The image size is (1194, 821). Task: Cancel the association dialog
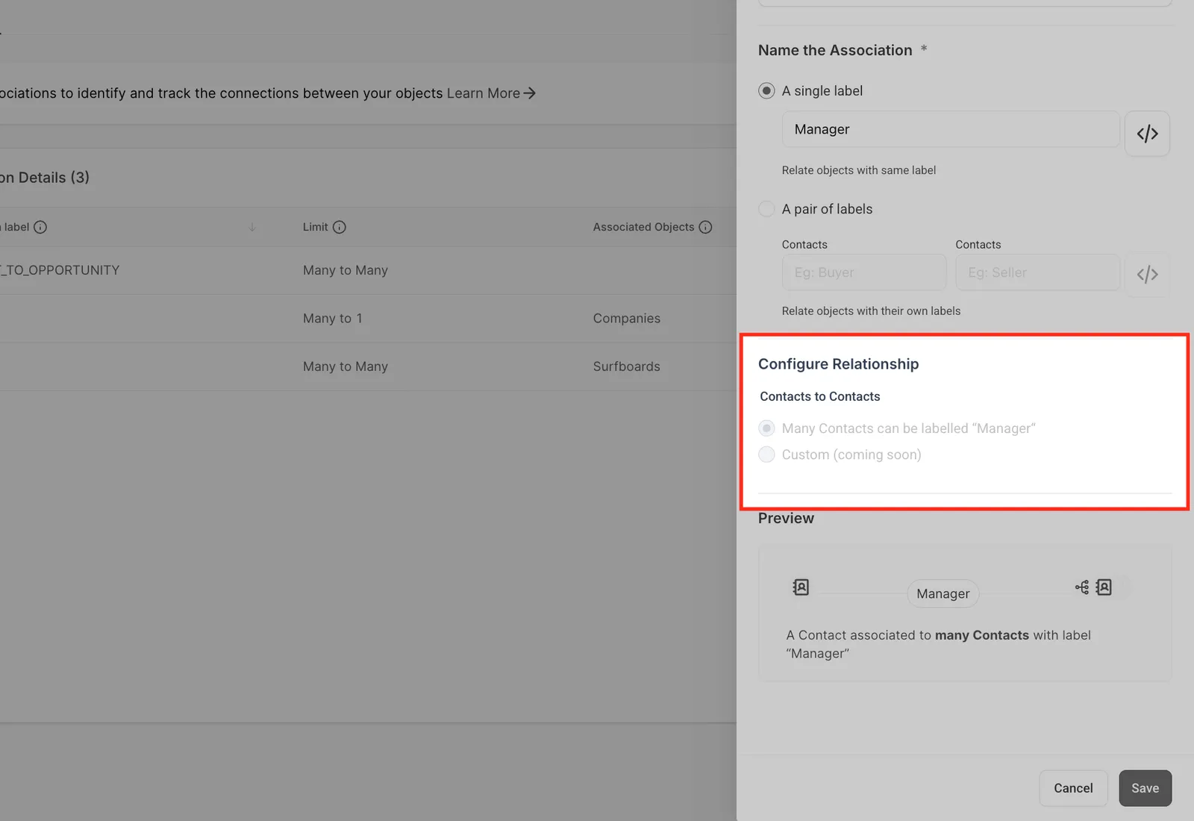tap(1073, 788)
